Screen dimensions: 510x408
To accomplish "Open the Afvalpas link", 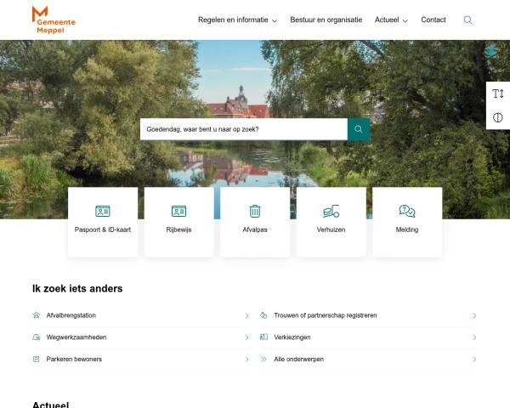I will (x=255, y=222).
